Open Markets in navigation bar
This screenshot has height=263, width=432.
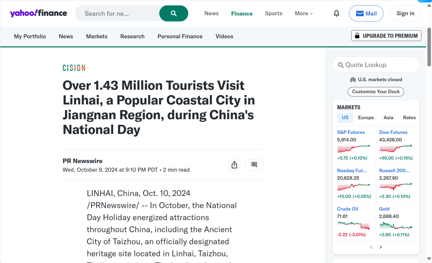(96, 36)
